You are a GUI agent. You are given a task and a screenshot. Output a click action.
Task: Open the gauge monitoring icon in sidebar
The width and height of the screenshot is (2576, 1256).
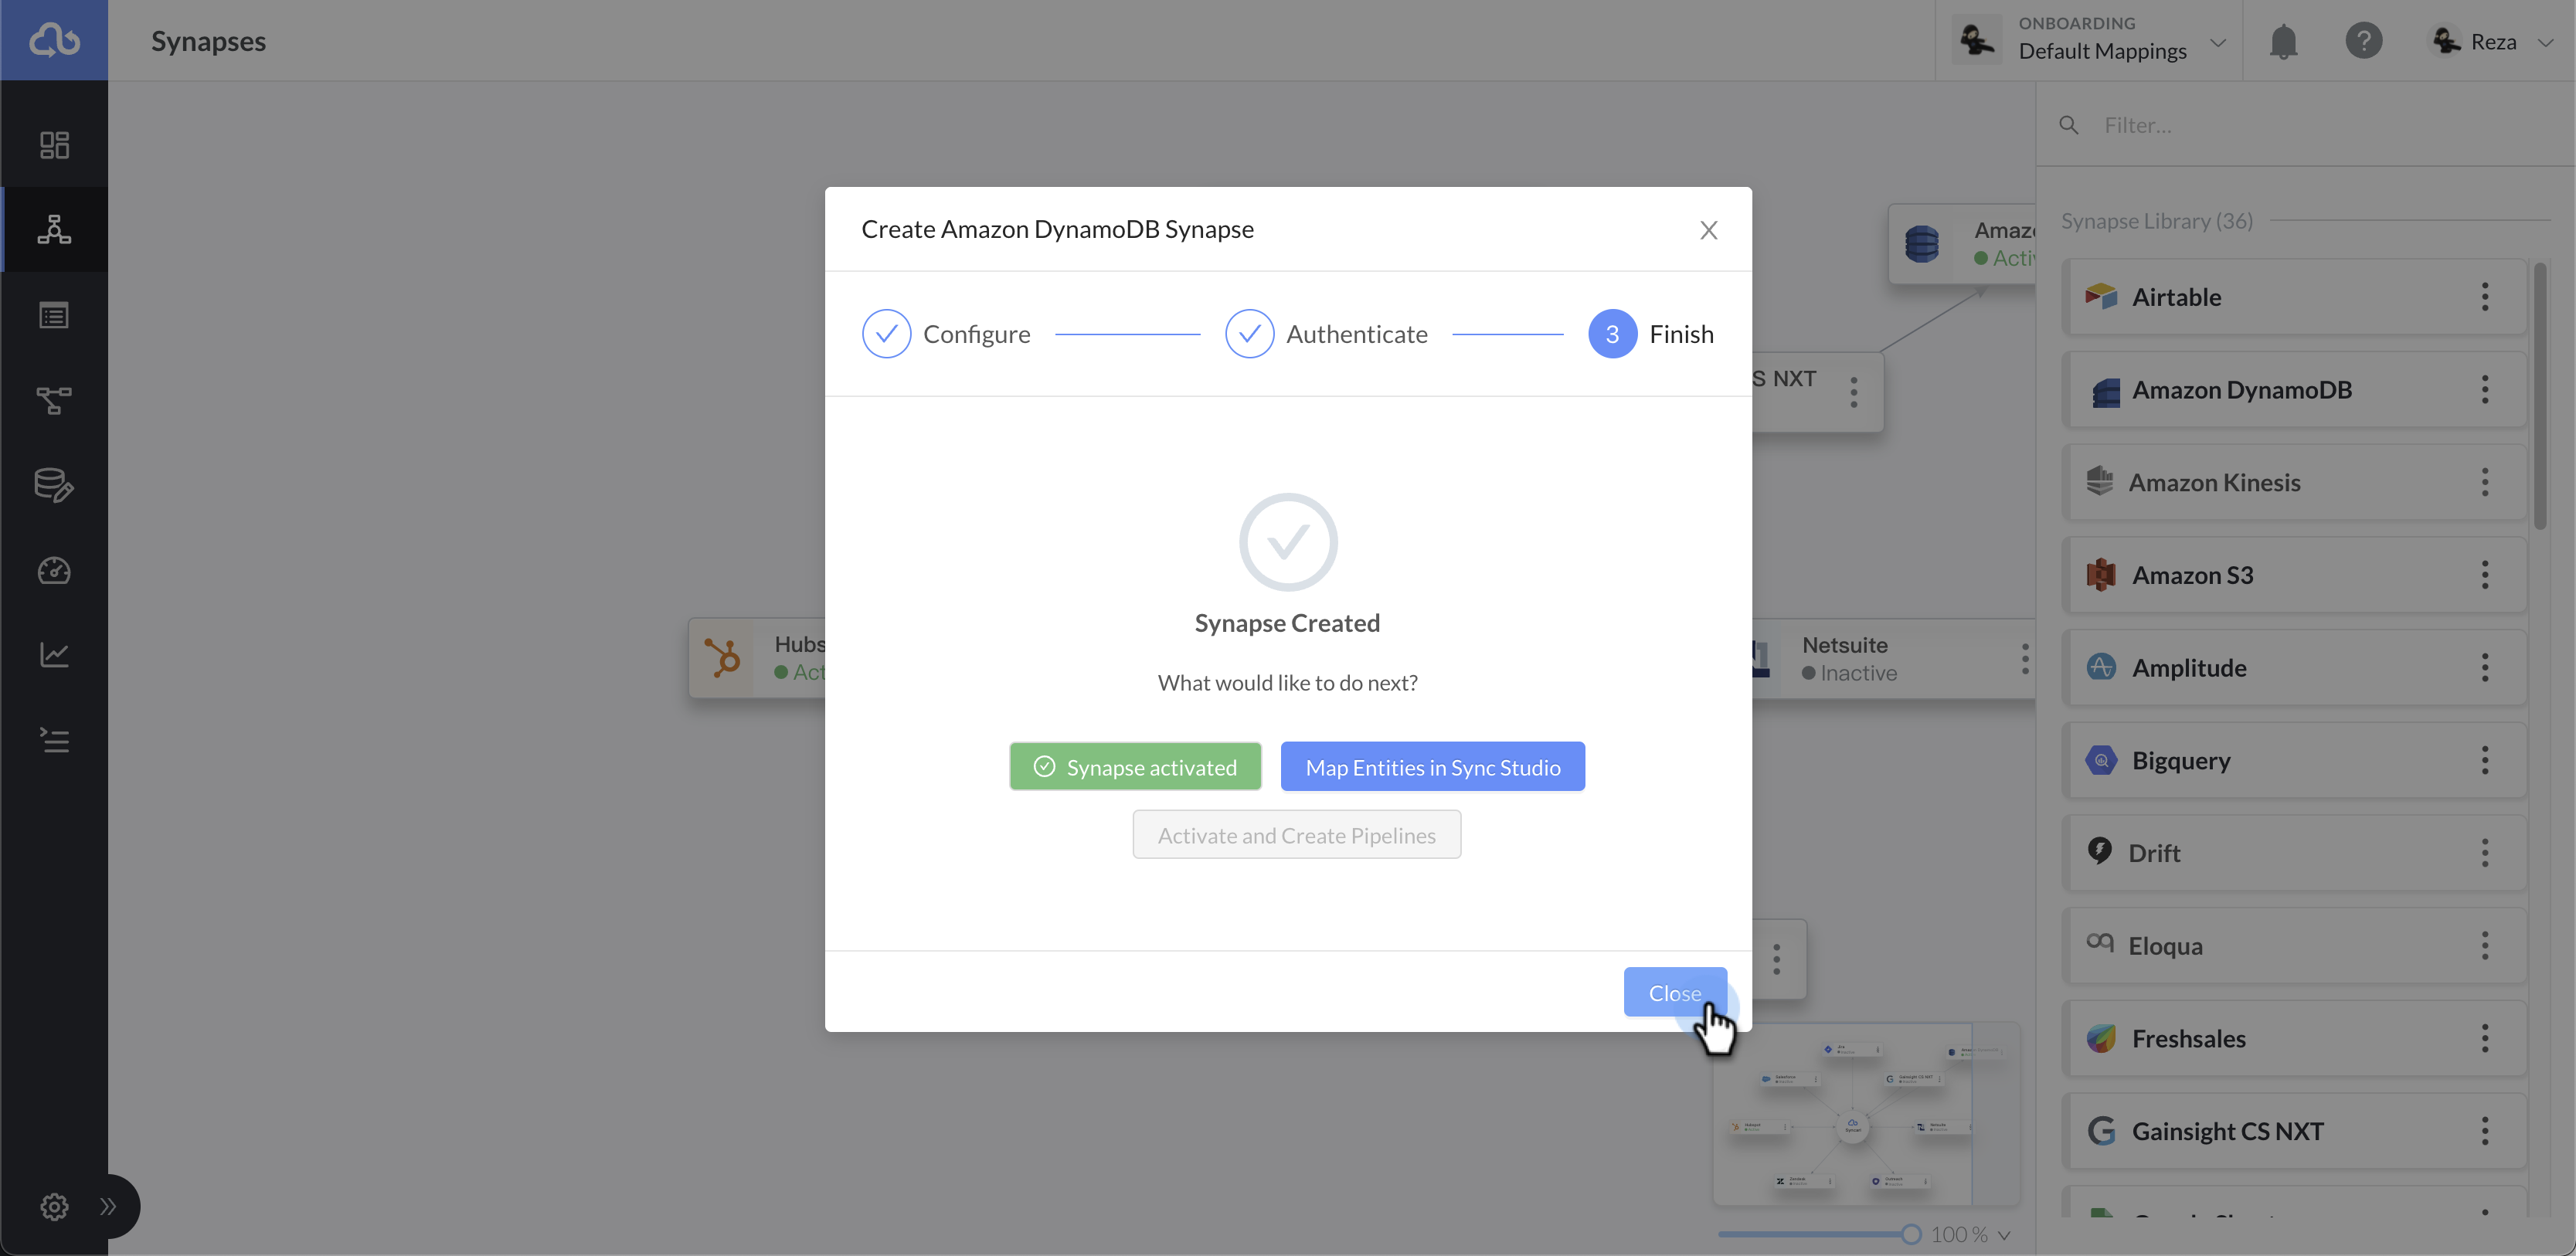[x=54, y=570]
